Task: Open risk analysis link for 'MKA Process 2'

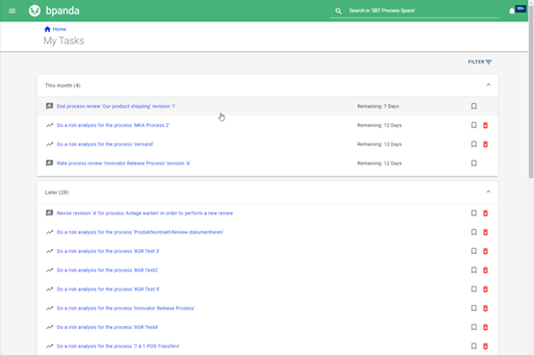Action: point(114,125)
